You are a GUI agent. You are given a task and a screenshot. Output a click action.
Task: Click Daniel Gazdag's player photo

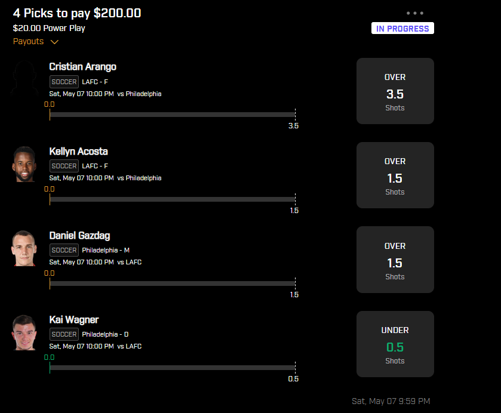point(24,248)
